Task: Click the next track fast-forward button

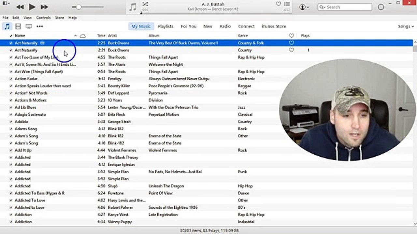Action: 44,7
